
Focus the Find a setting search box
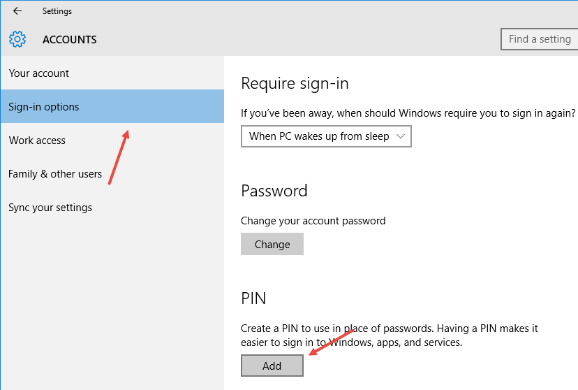point(539,39)
